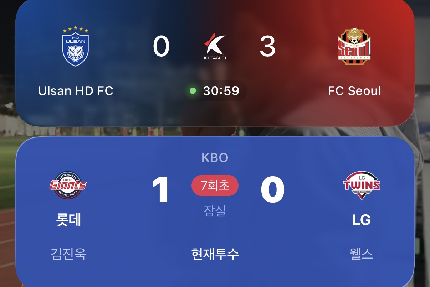This screenshot has width=430, height=287.
Task: Tap the 30:59 match clock
Action: pos(221,91)
